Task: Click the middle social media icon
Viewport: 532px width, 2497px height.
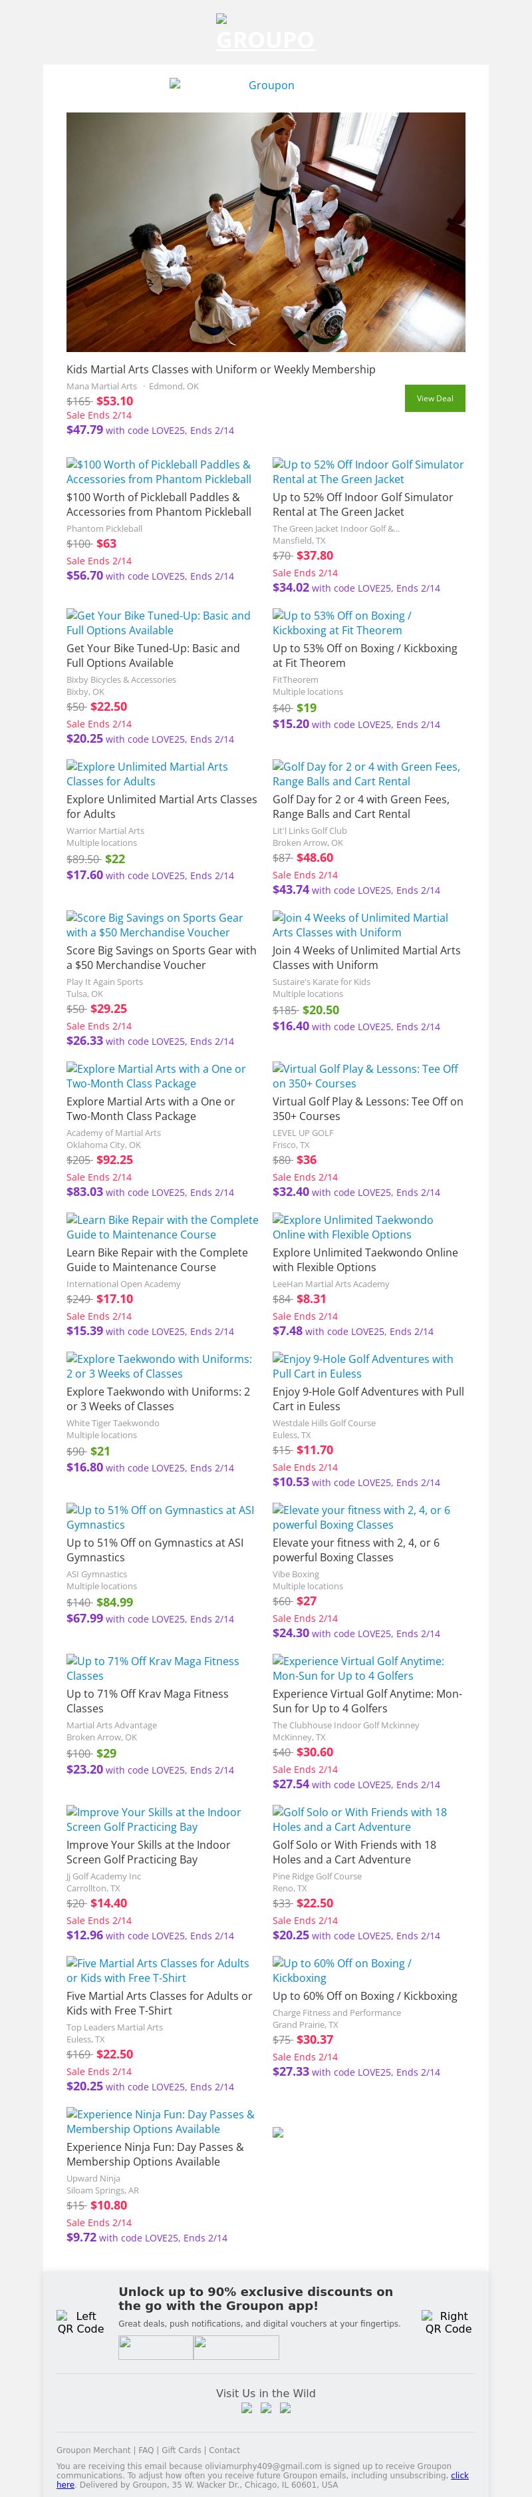Action: [x=267, y=2408]
